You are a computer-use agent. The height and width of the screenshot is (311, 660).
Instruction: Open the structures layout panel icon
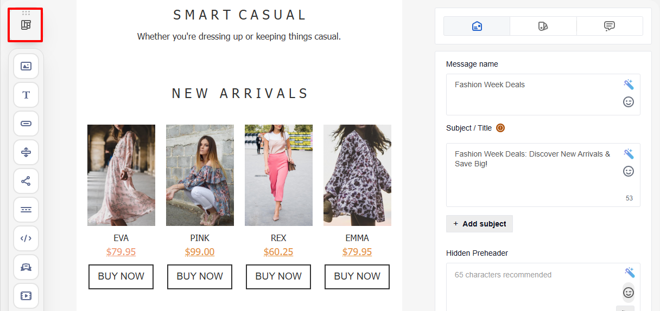26,25
